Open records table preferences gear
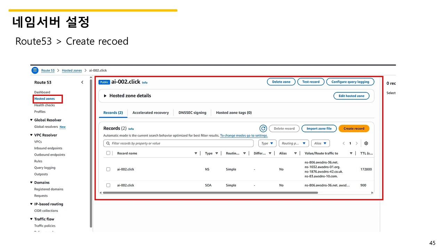445x250 pixels. point(366,143)
